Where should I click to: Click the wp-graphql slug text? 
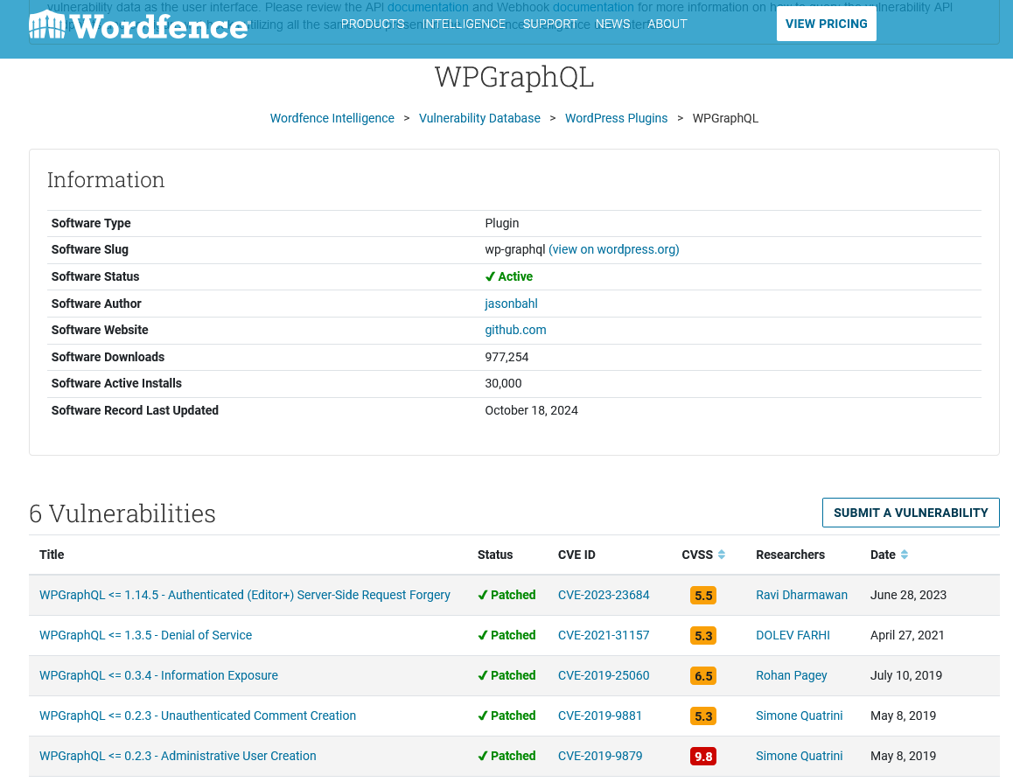tap(515, 250)
